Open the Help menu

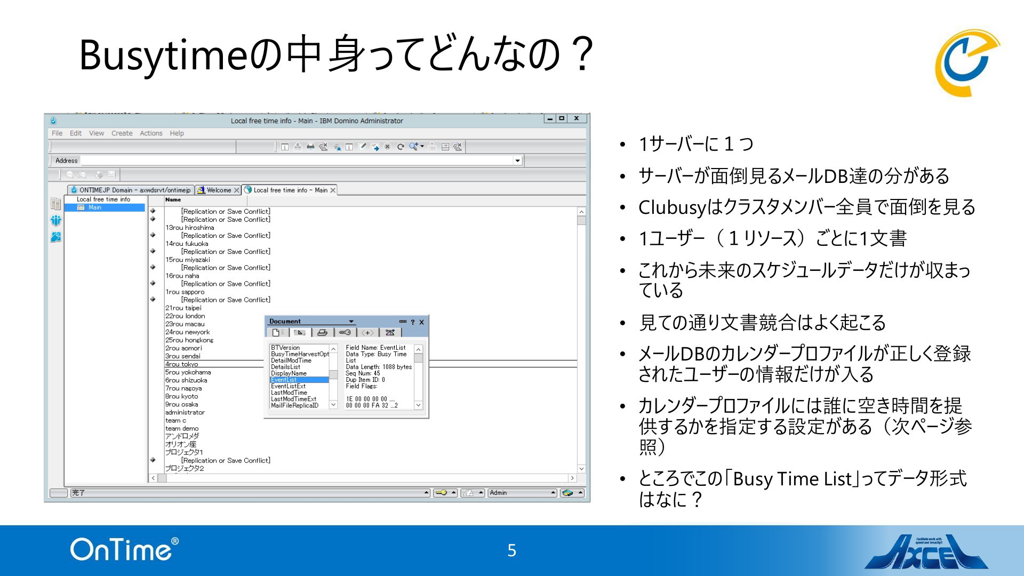point(177,133)
